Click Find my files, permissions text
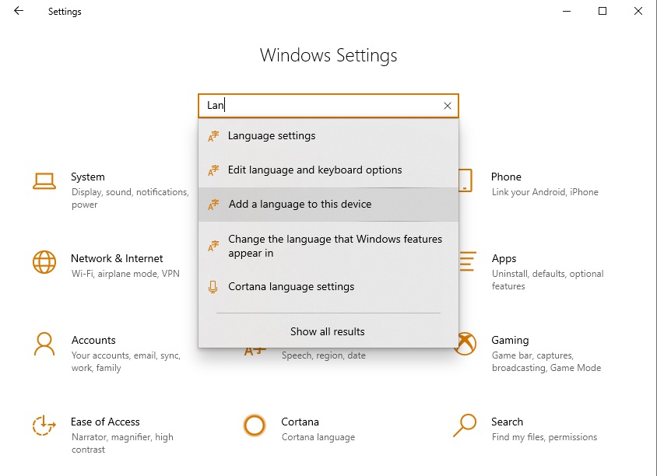 544,437
